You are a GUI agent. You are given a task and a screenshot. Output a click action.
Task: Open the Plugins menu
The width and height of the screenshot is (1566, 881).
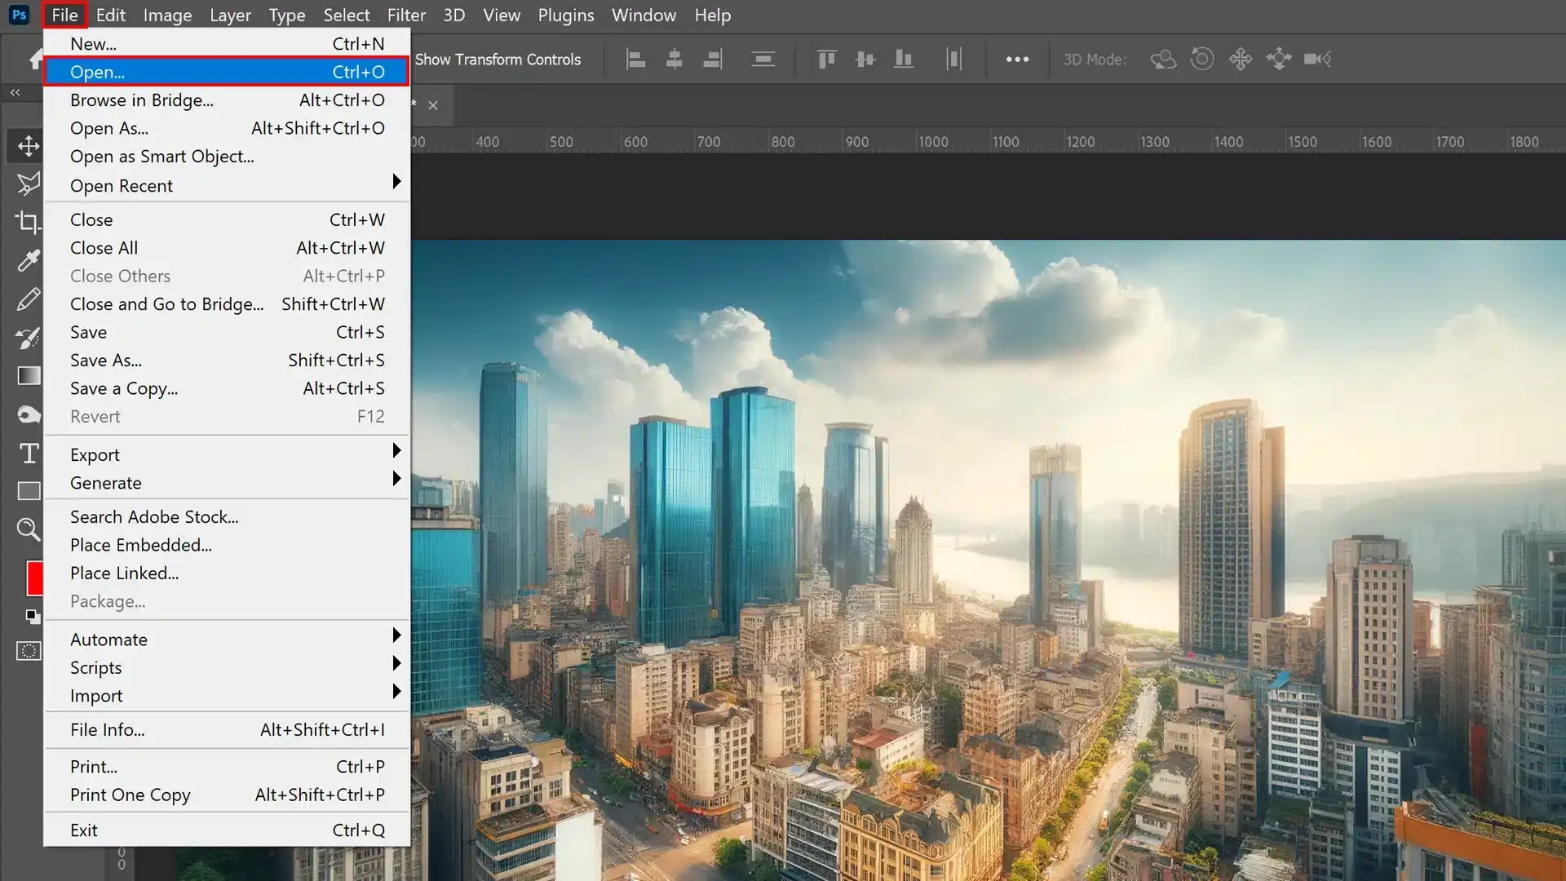click(566, 15)
